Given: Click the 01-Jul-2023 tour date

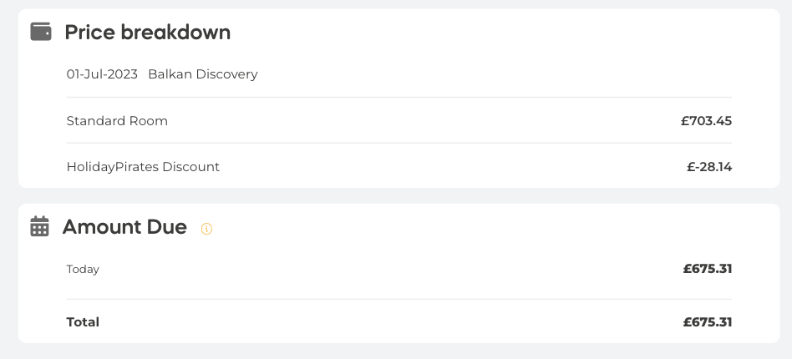Looking at the screenshot, I should (x=102, y=74).
